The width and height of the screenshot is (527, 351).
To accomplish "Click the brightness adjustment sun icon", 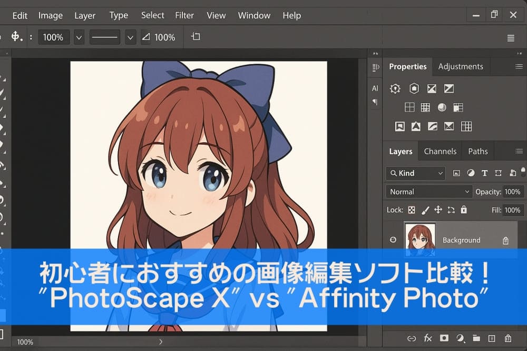I will point(395,88).
